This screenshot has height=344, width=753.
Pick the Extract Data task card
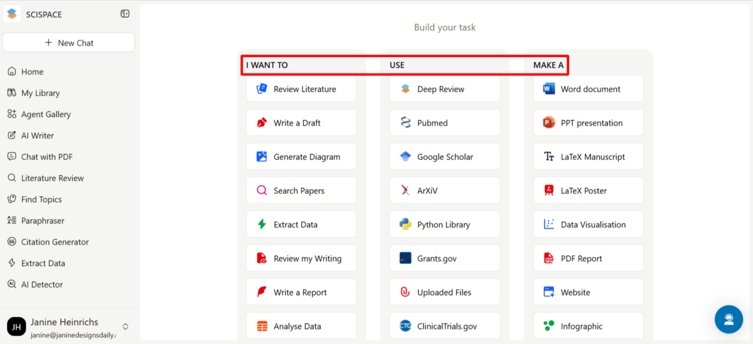tap(301, 224)
